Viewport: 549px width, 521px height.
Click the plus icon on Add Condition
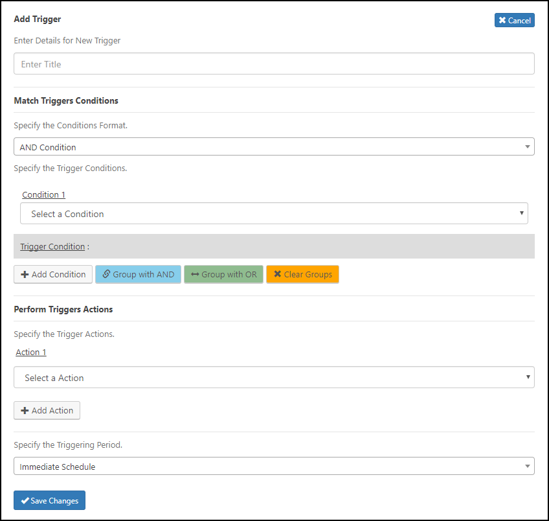click(25, 275)
